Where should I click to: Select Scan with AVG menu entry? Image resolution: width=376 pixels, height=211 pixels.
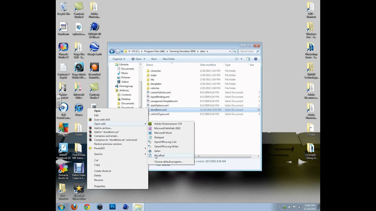(x=117, y=120)
